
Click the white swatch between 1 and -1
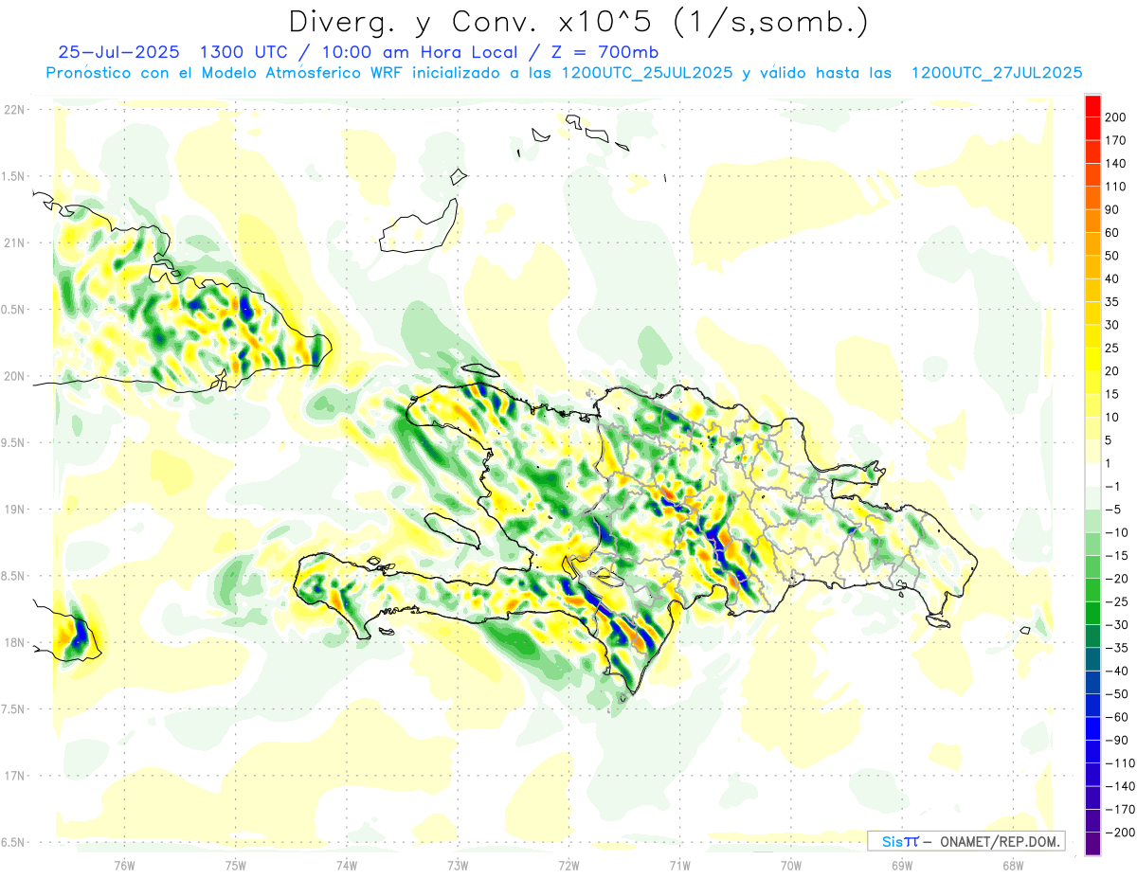tap(1092, 475)
